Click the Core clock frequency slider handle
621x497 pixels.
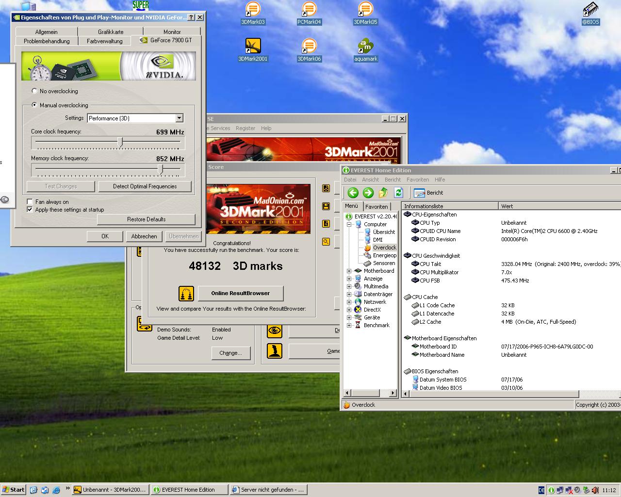[x=120, y=142]
